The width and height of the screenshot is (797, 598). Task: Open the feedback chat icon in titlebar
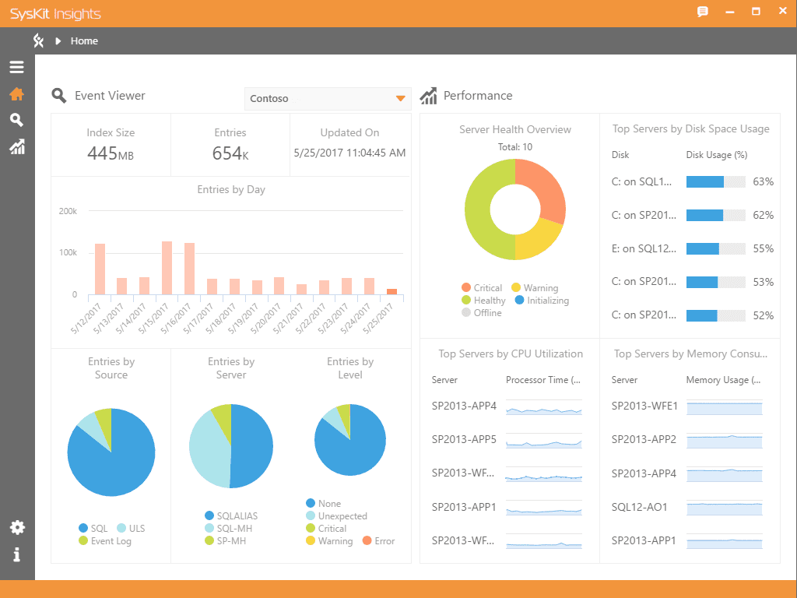point(702,12)
